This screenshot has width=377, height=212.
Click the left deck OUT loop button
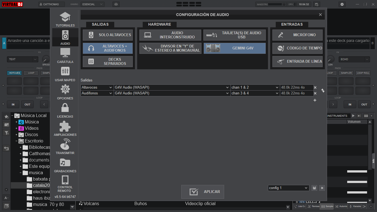[x=27, y=104]
